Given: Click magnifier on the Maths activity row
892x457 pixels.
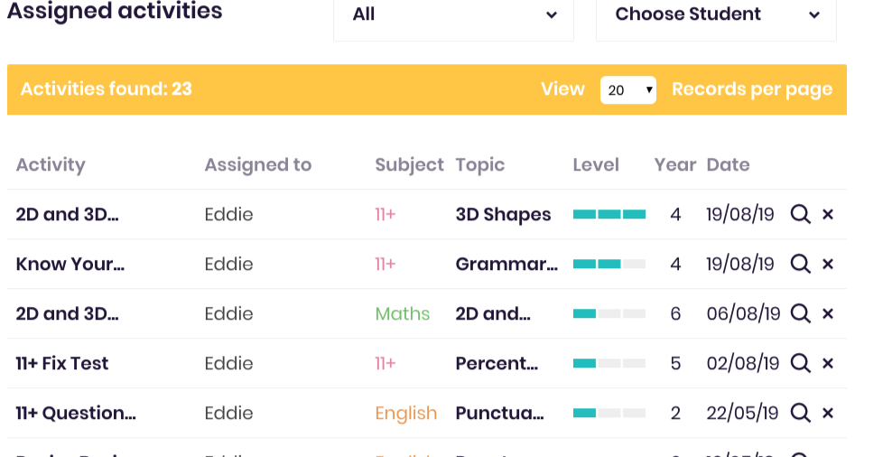Looking at the screenshot, I should click(801, 313).
